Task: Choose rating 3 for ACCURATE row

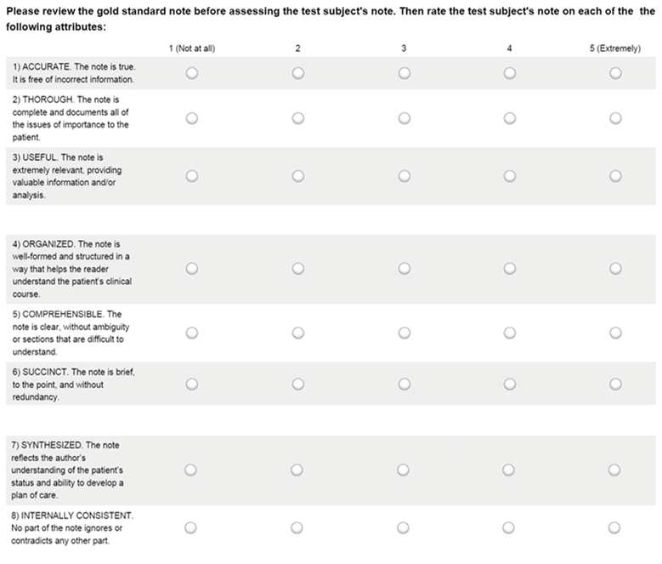Action: (x=404, y=74)
